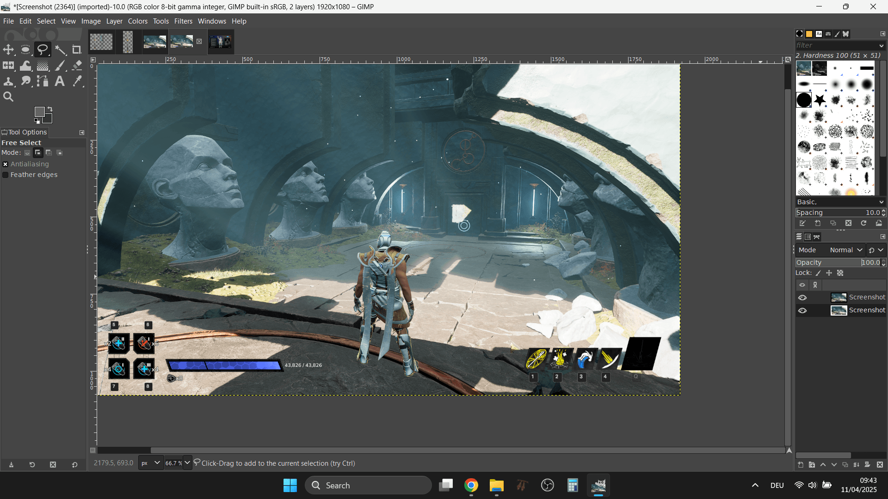Select the Zoom magnifier tool
The height and width of the screenshot is (499, 888).
tap(8, 97)
